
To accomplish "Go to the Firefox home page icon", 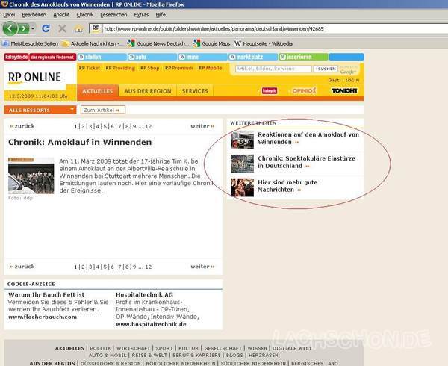I will point(78,28).
